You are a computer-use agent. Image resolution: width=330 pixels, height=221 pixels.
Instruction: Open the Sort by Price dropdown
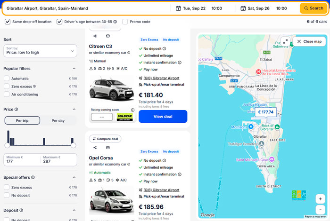point(40,51)
